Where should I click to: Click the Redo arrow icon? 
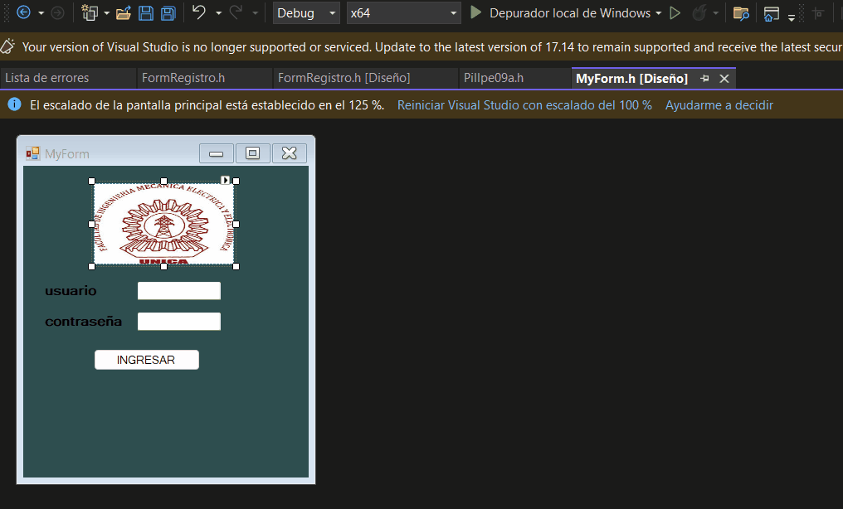[236, 12]
